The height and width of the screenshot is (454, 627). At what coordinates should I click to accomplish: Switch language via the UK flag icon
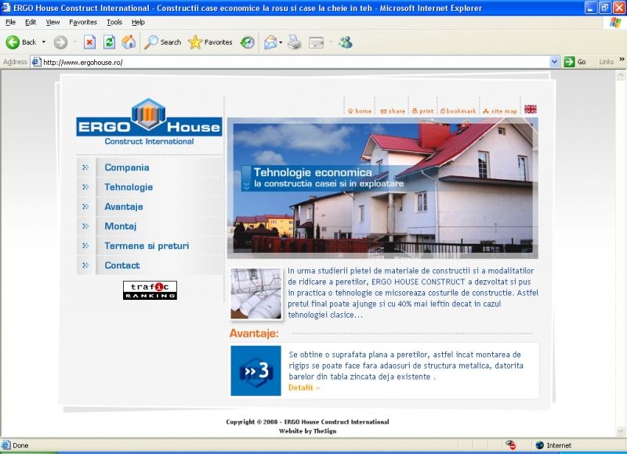531,110
